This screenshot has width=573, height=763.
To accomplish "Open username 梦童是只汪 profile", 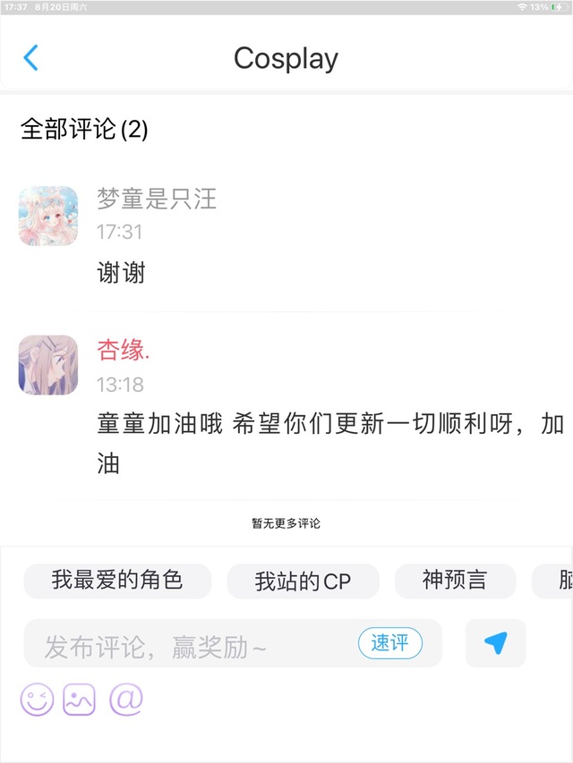I will click(157, 199).
